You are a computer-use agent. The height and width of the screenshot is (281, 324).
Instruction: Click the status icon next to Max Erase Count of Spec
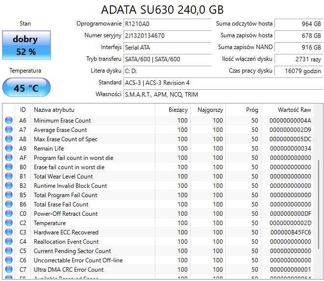tap(9, 139)
